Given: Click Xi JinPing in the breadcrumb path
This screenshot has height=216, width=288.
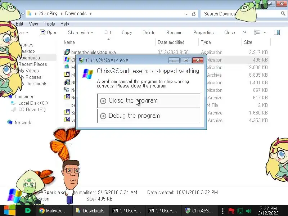Looking at the screenshot, I should click(48, 14).
